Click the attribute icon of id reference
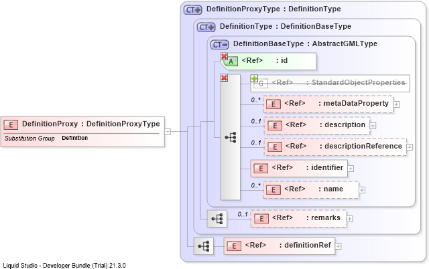The height and width of the screenshot is (269, 429). pos(231,62)
